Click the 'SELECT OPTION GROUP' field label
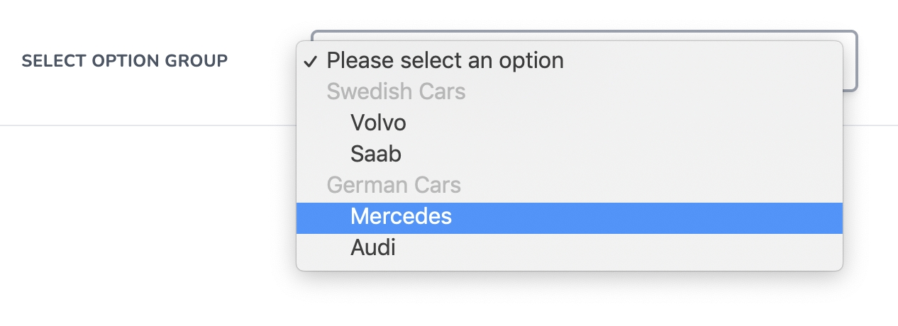This screenshot has height=326, width=898. tap(125, 61)
